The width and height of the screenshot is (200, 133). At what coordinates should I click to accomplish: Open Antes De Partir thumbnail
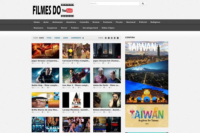click(107, 75)
